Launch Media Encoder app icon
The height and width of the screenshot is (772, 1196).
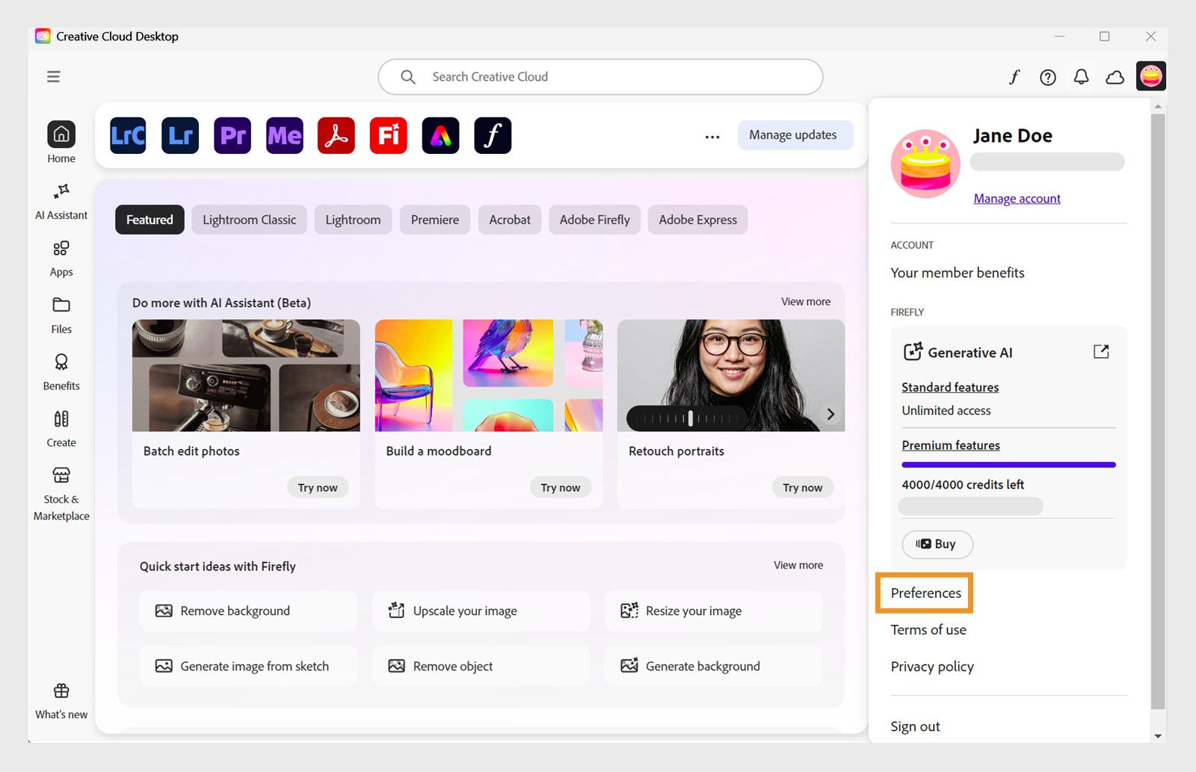click(285, 135)
